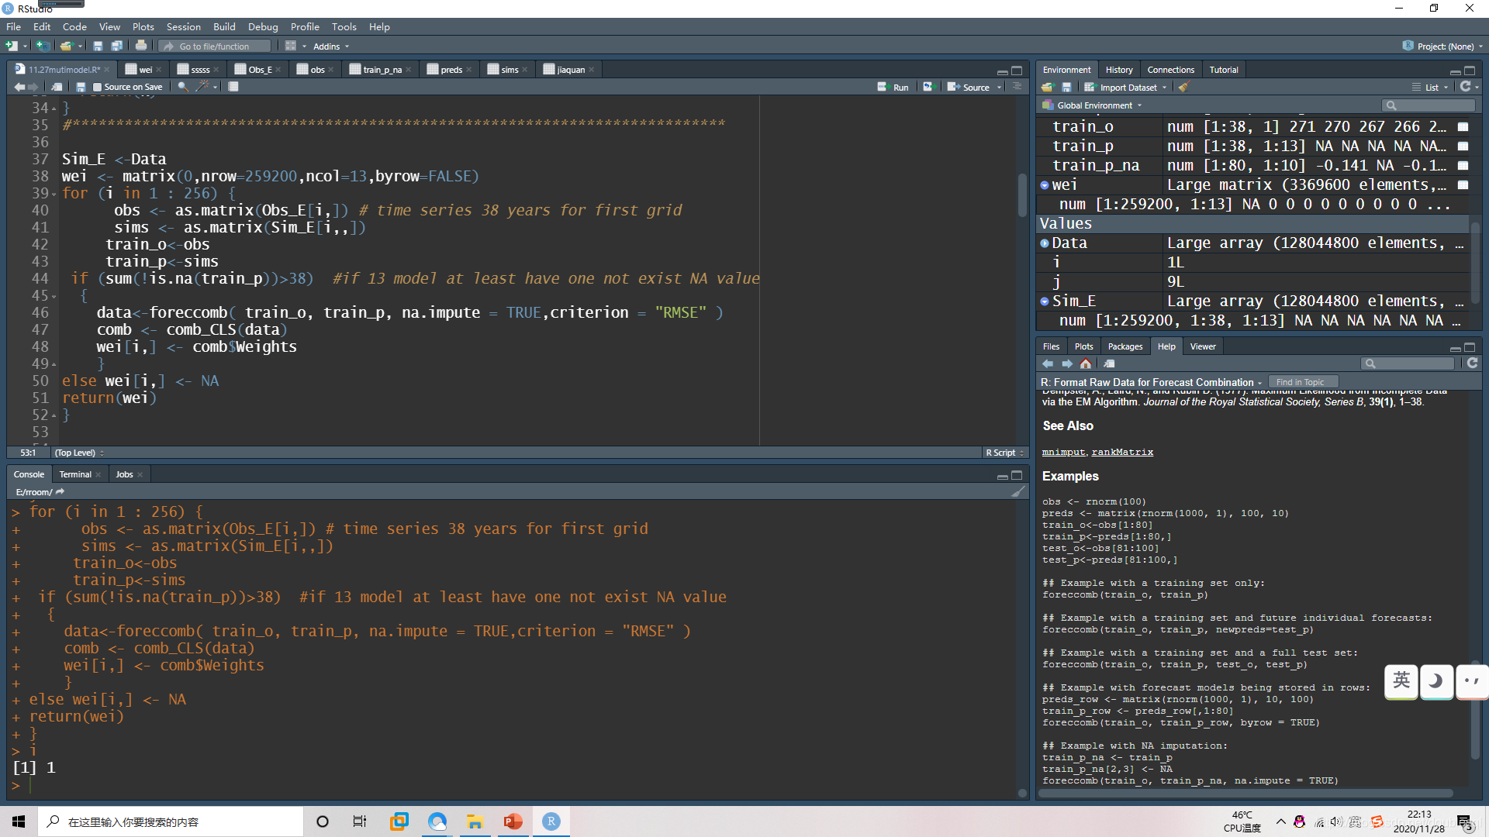The height and width of the screenshot is (837, 1489).
Task: Click the refresh help topic icon
Action: 1473,363
